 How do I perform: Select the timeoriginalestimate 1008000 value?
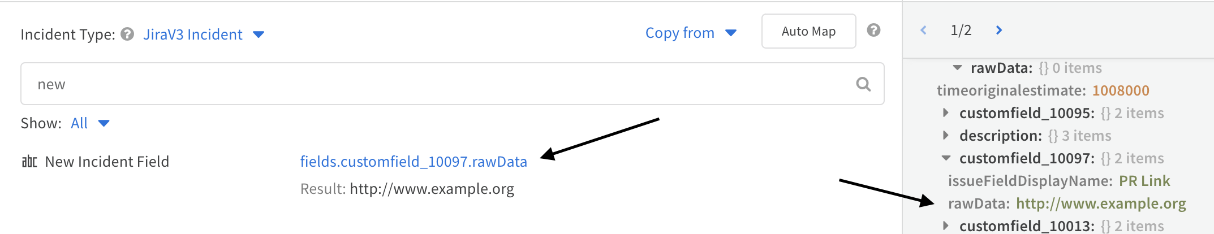[1121, 90]
